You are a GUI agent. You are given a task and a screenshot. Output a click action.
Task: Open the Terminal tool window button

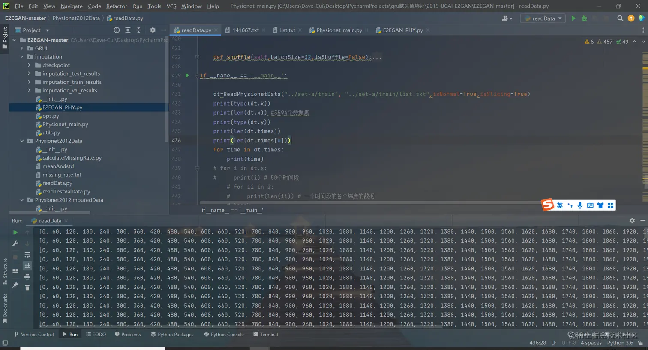(266, 335)
